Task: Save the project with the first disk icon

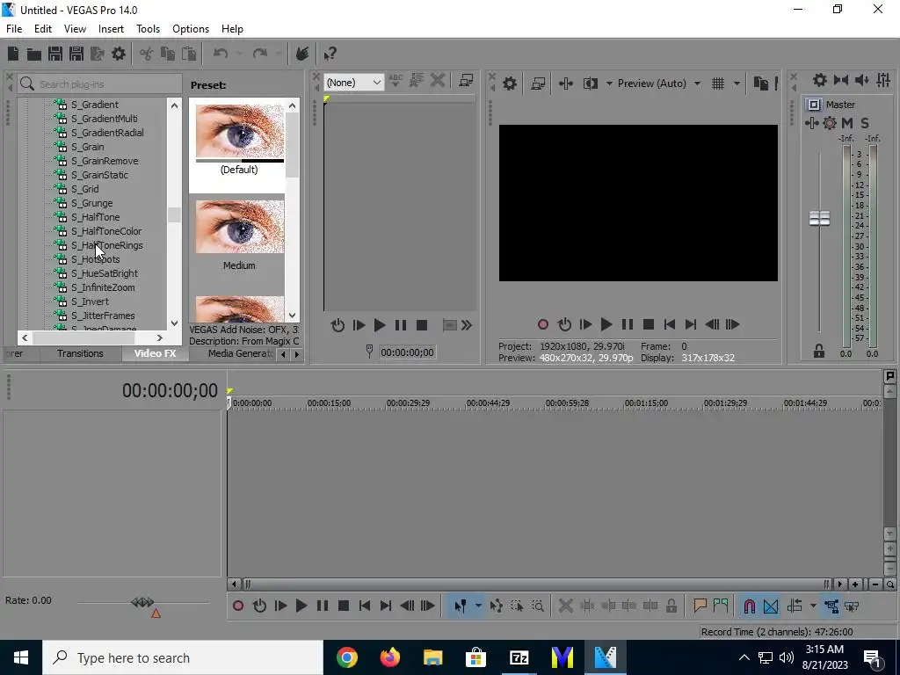Action: tap(55, 54)
